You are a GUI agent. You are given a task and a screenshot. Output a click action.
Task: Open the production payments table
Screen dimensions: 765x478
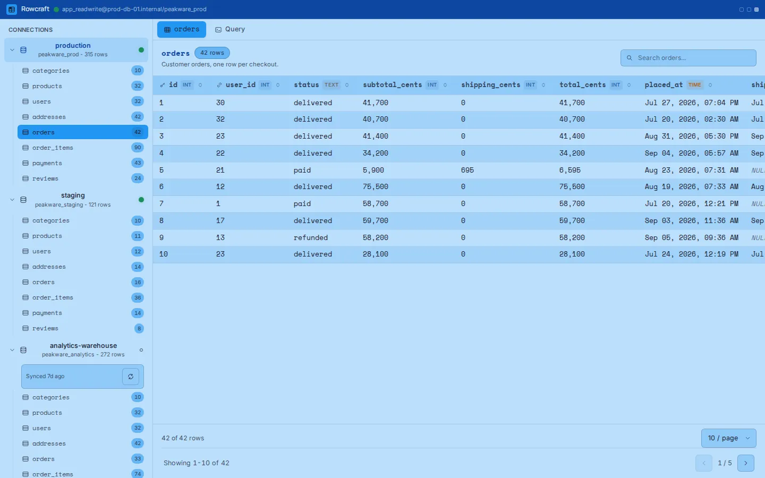click(83, 163)
